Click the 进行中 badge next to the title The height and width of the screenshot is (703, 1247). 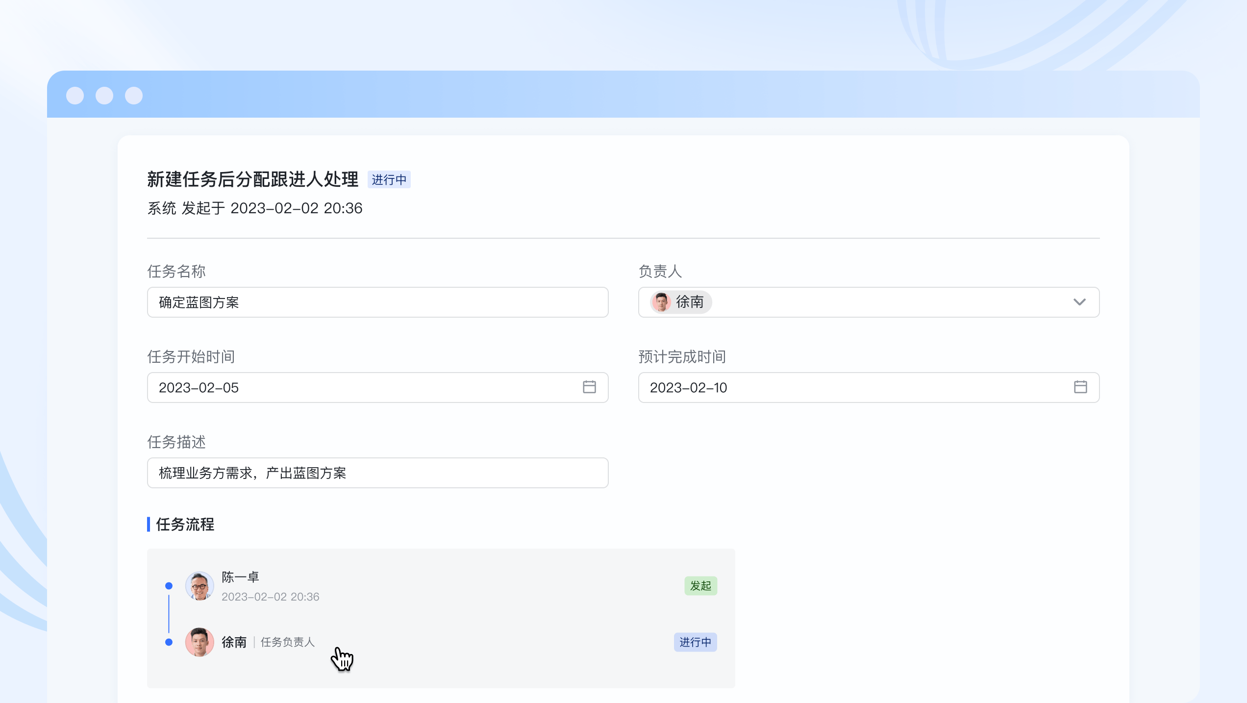tap(389, 179)
